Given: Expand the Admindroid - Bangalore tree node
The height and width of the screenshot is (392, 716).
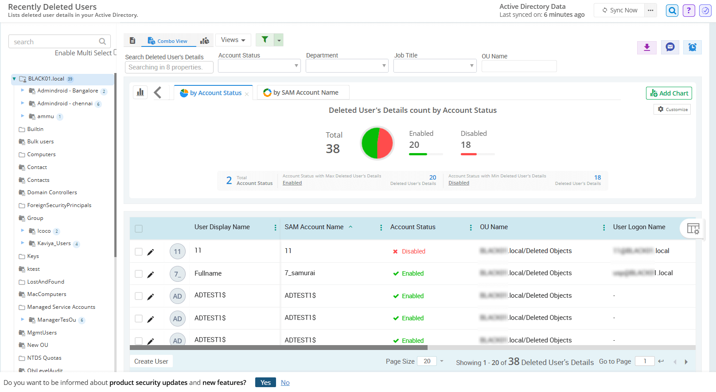Looking at the screenshot, I should pos(23,90).
